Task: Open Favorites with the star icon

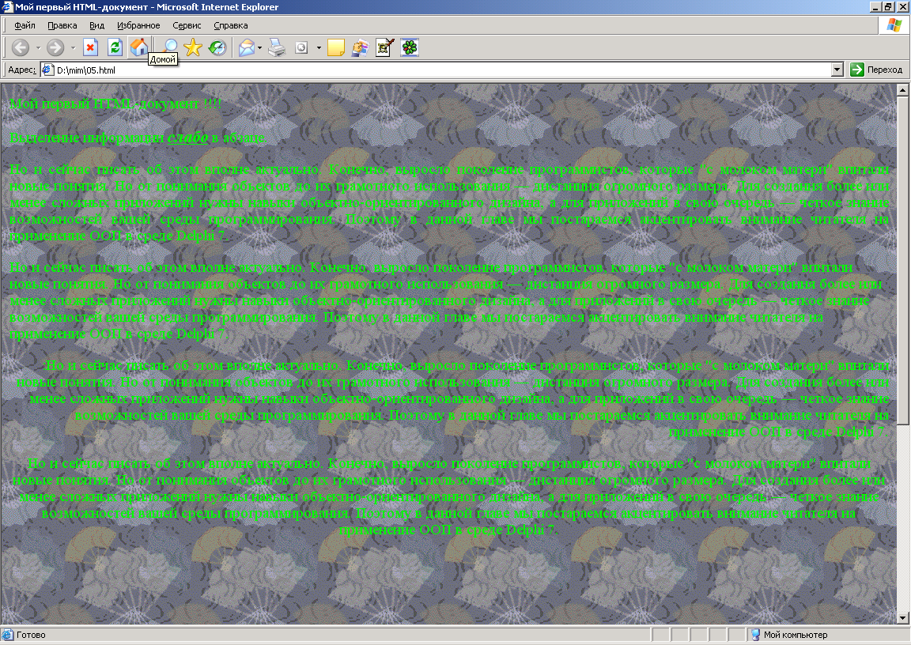Action: point(193,47)
